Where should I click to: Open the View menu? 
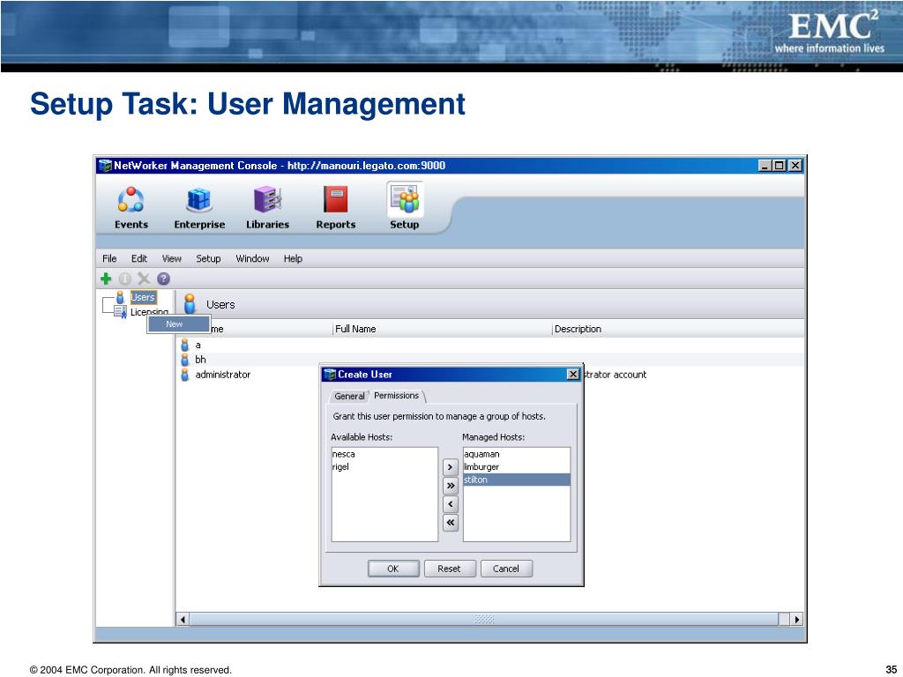click(x=172, y=258)
